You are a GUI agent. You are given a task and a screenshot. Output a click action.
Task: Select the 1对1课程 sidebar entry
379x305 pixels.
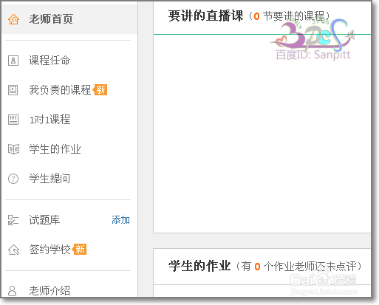[49, 120]
